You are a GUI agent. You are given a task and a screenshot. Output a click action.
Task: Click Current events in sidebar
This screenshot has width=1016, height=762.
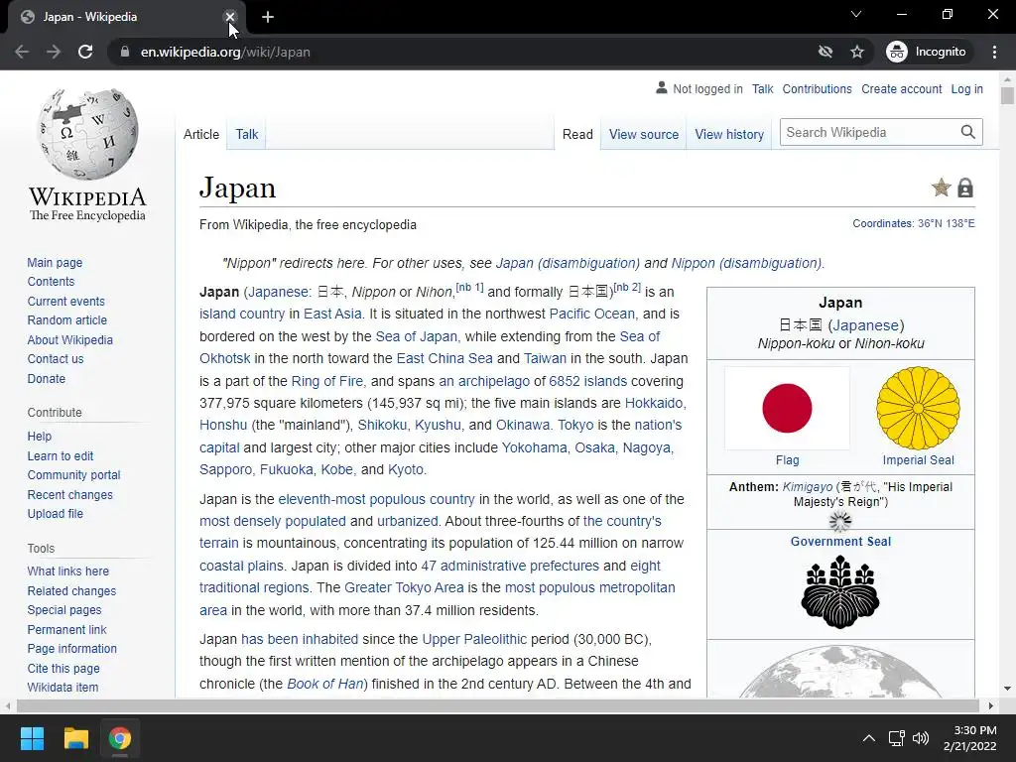point(65,302)
